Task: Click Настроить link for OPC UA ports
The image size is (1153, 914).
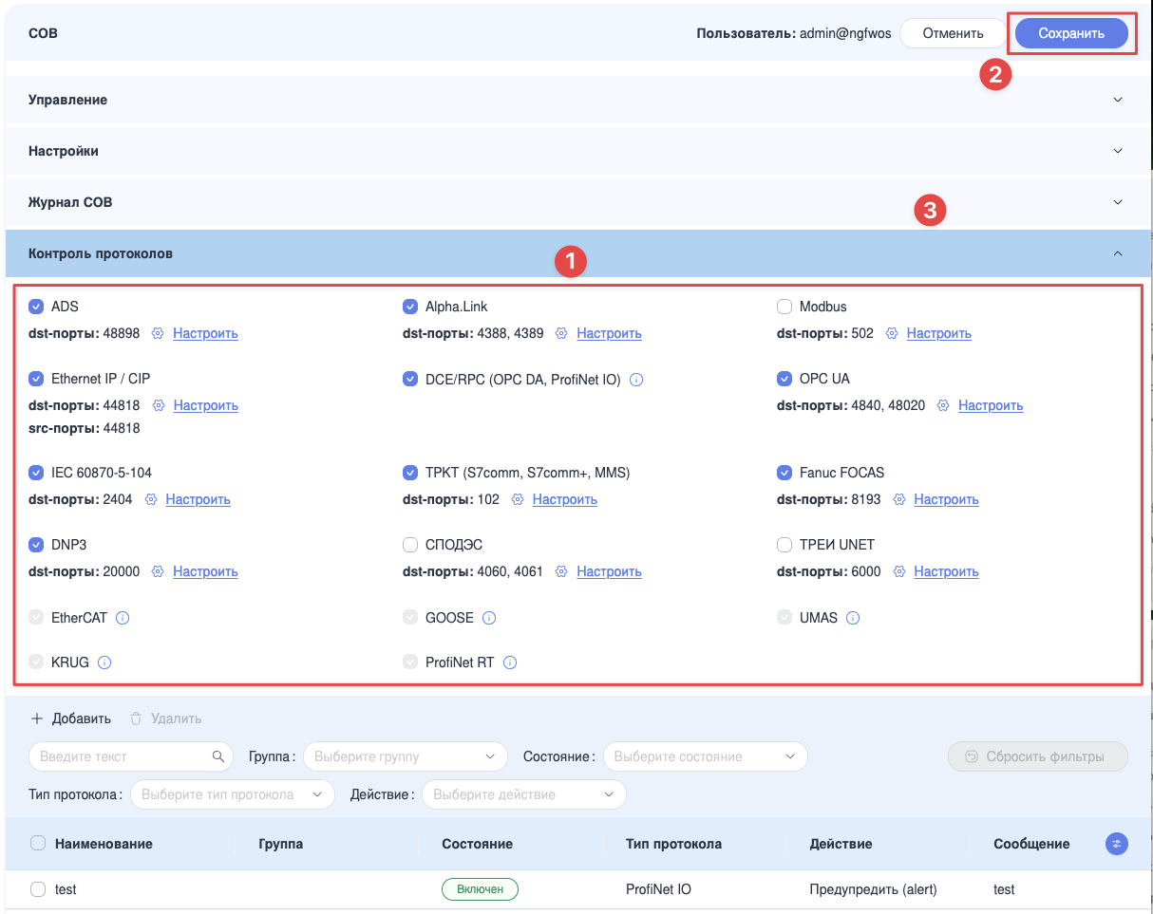Action: coord(991,405)
